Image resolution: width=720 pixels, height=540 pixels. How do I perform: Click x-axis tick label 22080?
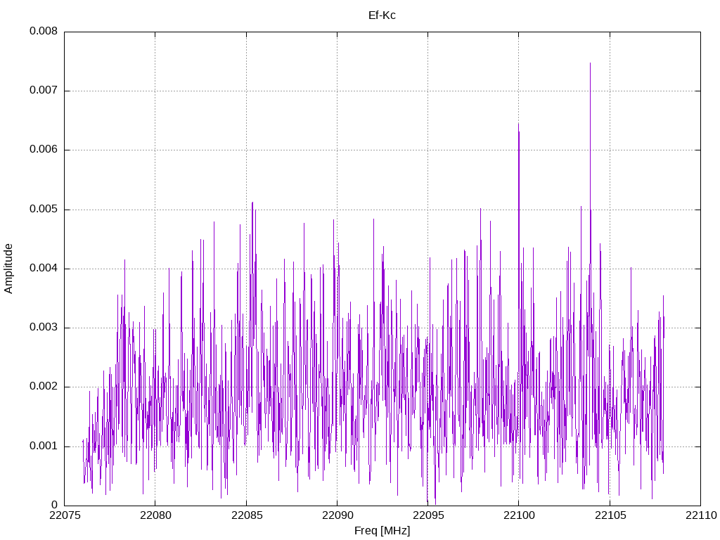[x=155, y=515]
